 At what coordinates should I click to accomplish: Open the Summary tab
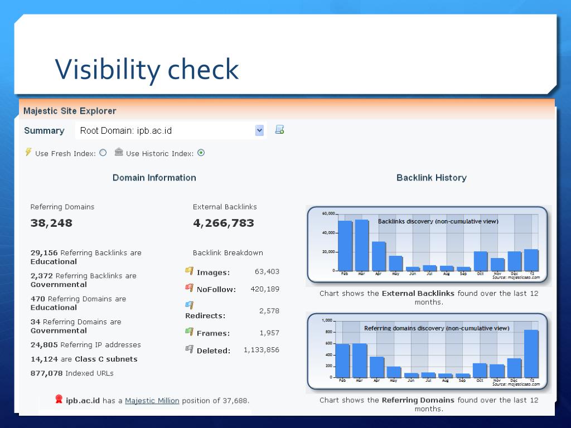[x=44, y=130]
